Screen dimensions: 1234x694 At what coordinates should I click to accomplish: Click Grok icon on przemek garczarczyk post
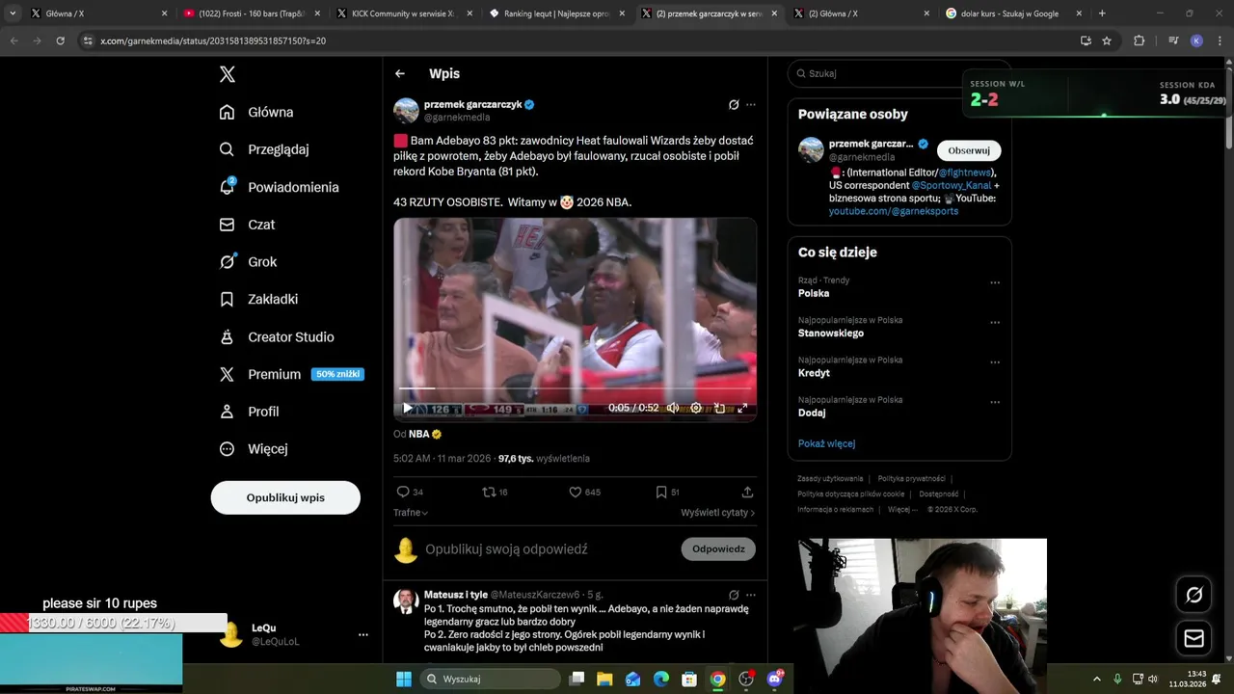pos(734,104)
